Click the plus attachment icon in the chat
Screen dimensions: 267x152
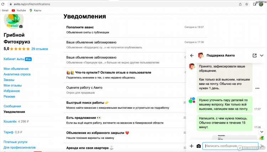pyautogui.click(x=192, y=146)
